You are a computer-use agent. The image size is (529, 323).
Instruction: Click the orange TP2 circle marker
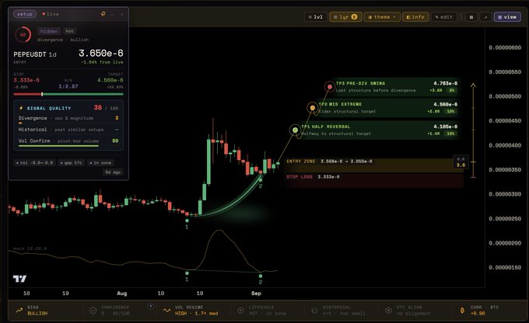click(x=313, y=108)
